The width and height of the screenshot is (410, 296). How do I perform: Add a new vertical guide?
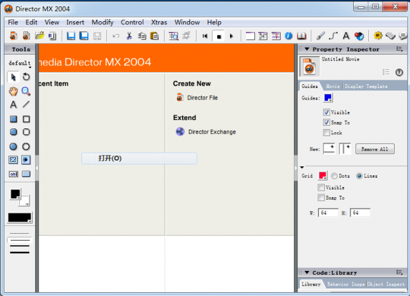pos(345,148)
